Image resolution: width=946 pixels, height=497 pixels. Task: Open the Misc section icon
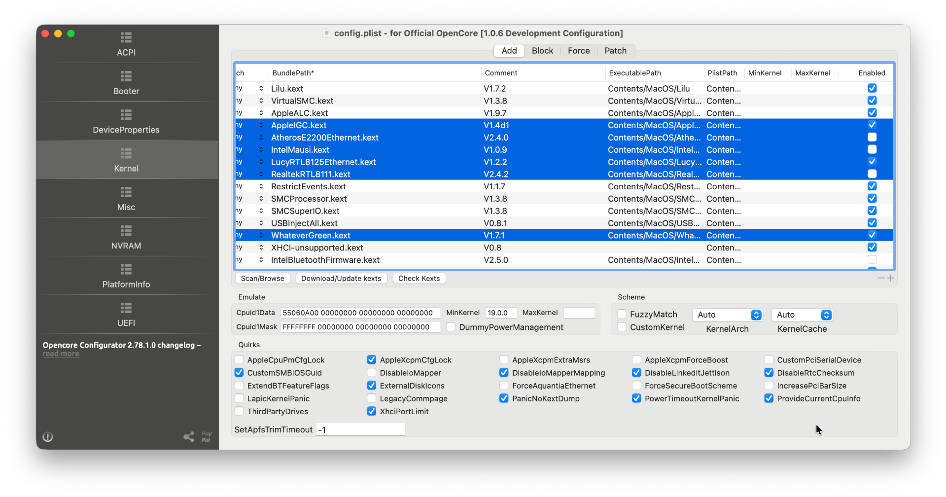point(126,192)
